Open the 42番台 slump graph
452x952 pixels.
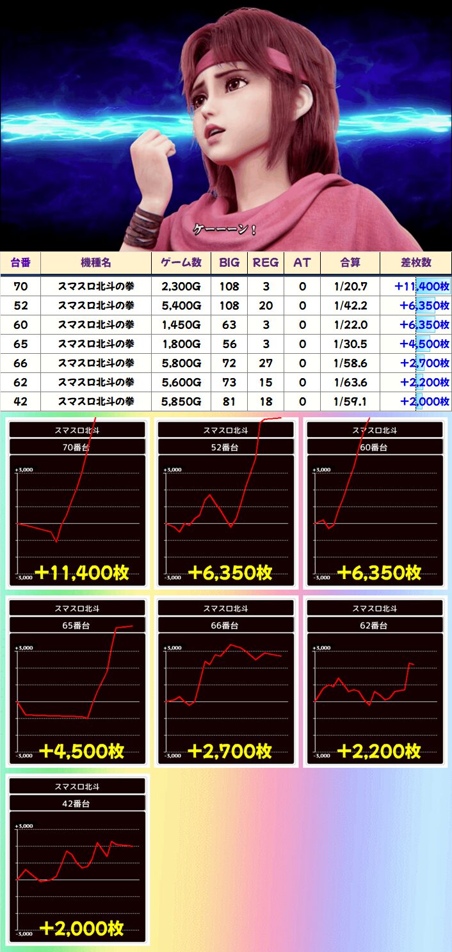click(77, 860)
